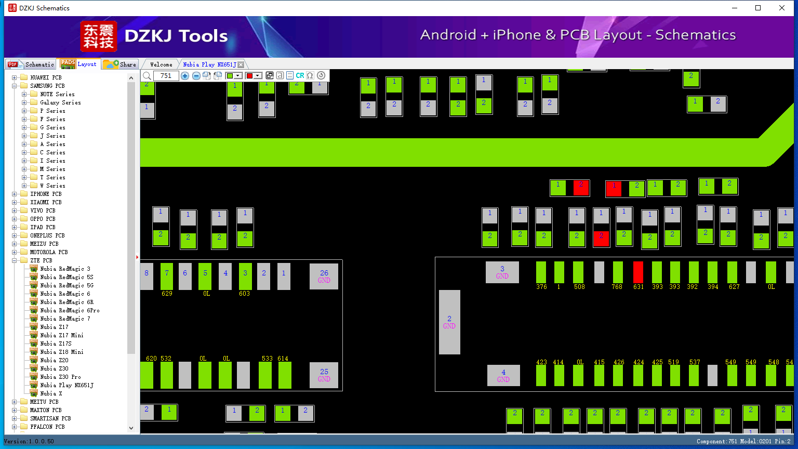
Task: Click the pad labeled 4 GND
Action: tap(503, 376)
